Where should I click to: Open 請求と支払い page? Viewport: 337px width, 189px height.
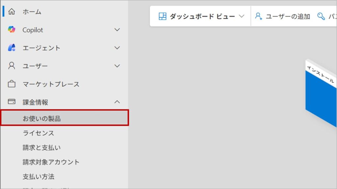pyautogui.click(x=41, y=147)
